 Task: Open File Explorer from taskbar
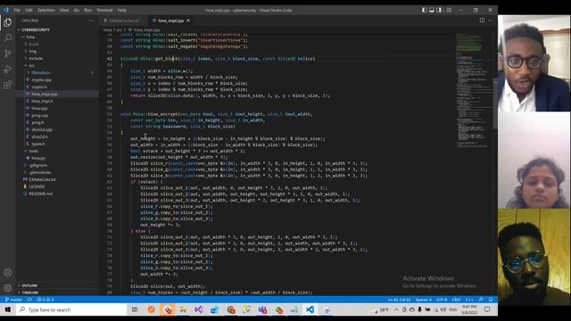tap(183, 309)
